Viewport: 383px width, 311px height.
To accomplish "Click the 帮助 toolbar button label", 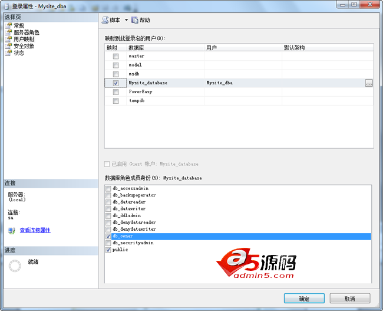I will [144, 20].
